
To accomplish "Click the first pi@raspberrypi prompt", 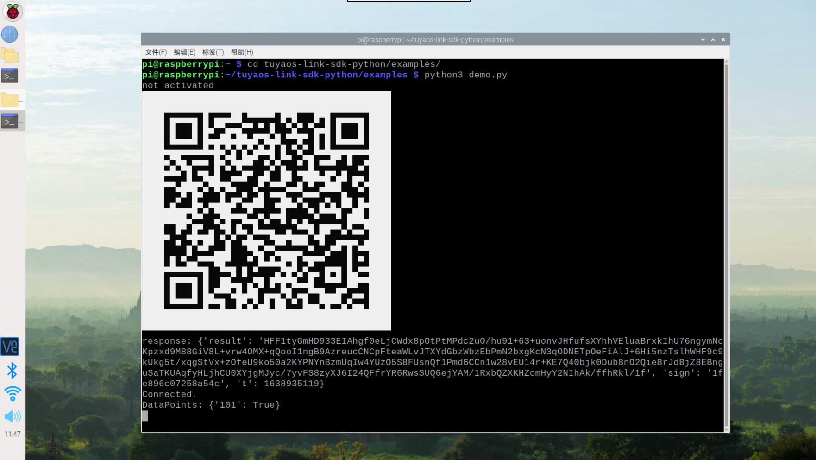I will click(181, 64).
